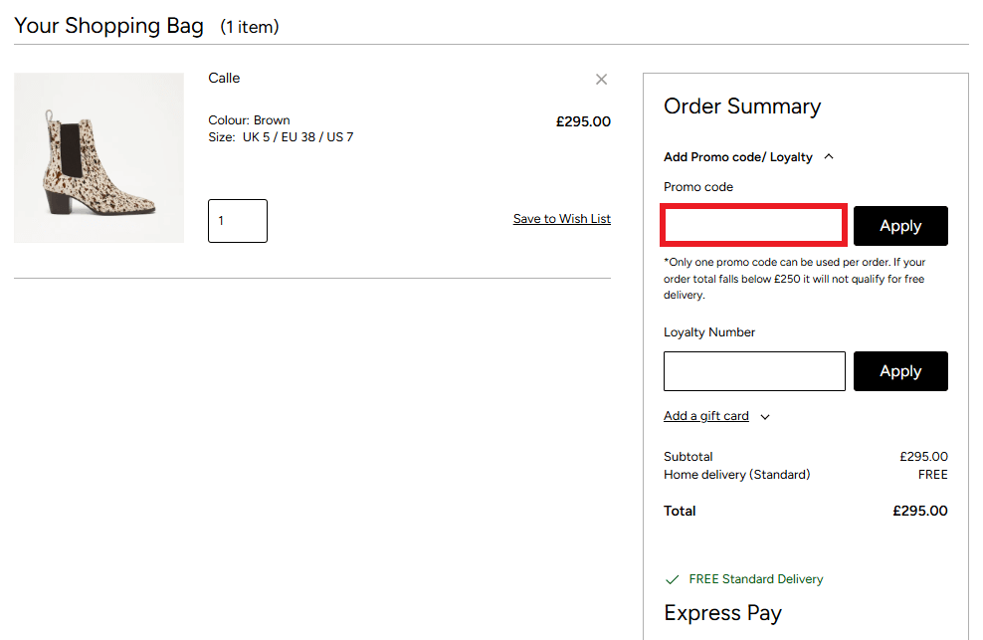Click the Calle product name
The width and height of the screenshot is (983, 640).
[x=224, y=78]
